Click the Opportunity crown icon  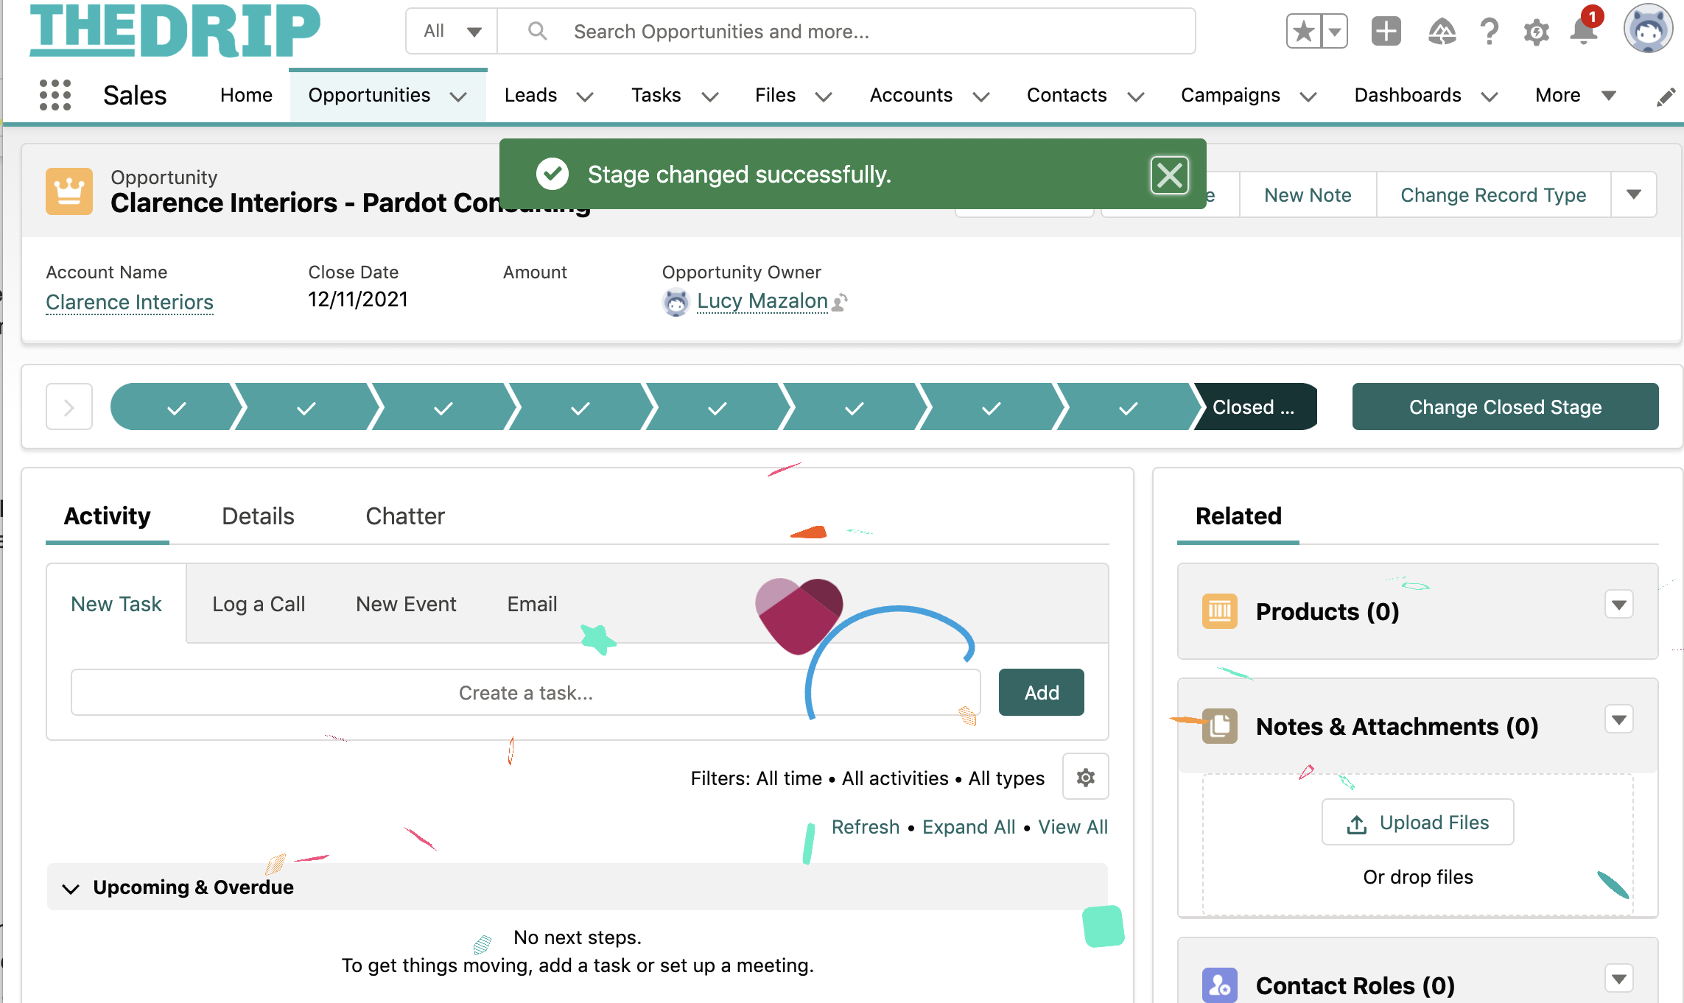click(x=69, y=191)
